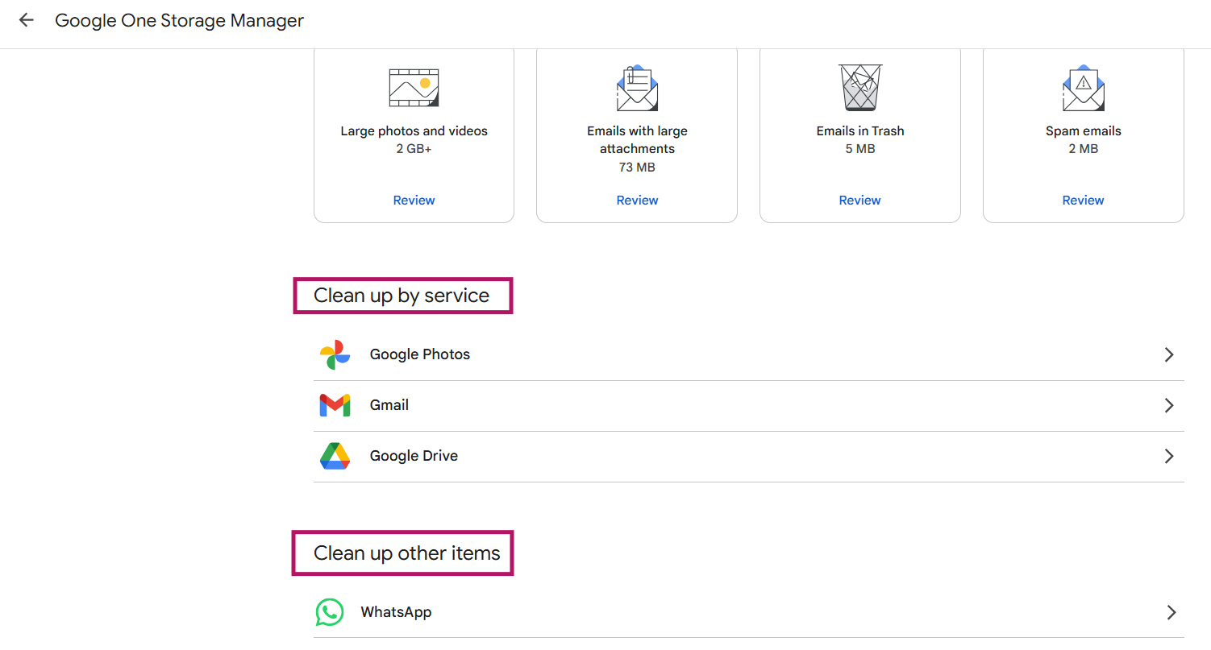Expand the Google Drive row chevron

[x=1169, y=456]
